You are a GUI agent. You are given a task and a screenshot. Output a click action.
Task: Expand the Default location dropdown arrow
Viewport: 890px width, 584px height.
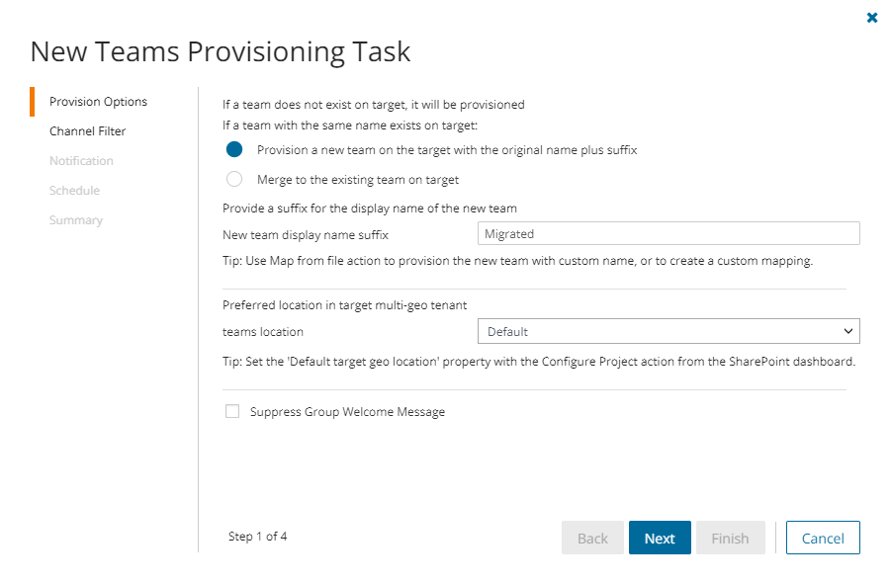(x=847, y=332)
